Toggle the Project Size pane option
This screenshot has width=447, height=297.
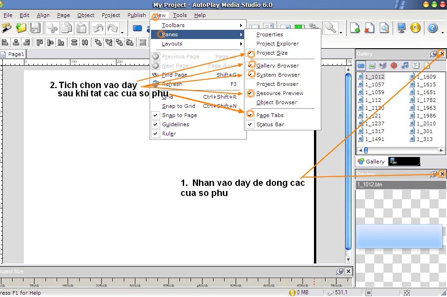(x=272, y=53)
